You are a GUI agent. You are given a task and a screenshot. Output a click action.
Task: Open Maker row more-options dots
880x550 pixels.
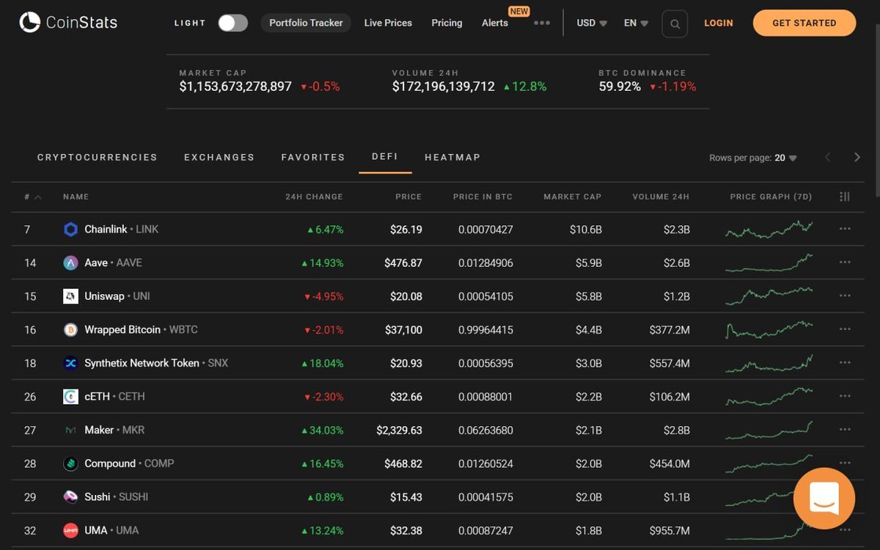pos(845,430)
